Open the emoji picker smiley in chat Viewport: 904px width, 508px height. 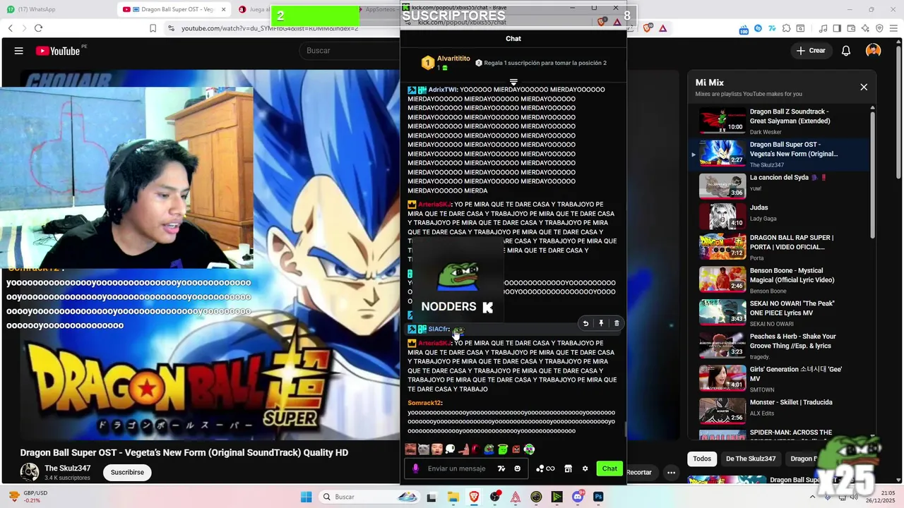tap(517, 468)
